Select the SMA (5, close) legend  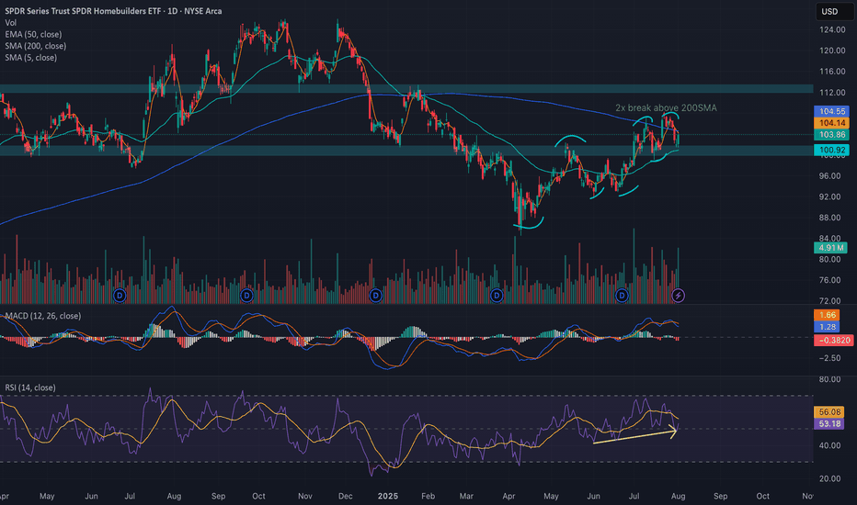point(30,57)
